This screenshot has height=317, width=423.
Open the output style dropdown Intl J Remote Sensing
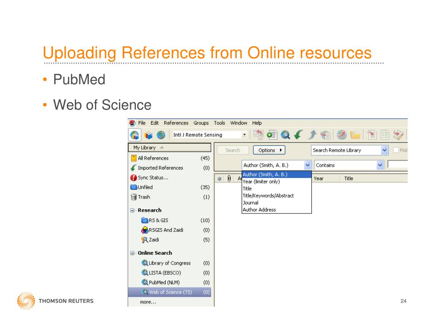click(x=244, y=135)
